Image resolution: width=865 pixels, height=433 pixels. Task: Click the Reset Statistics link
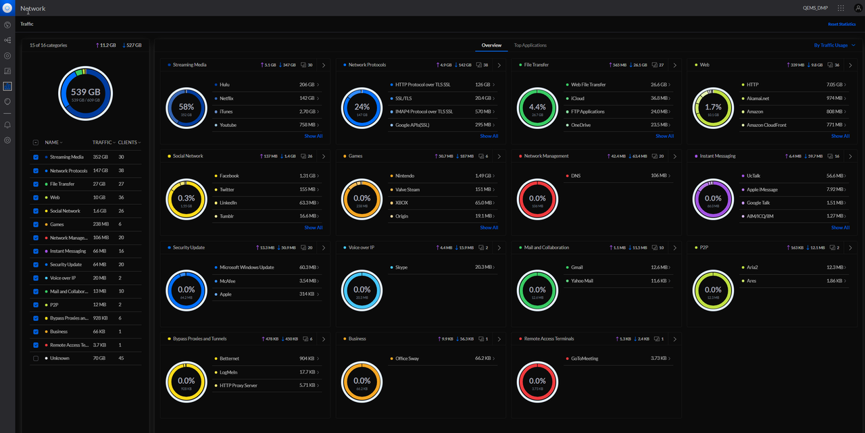tap(841, 24)
